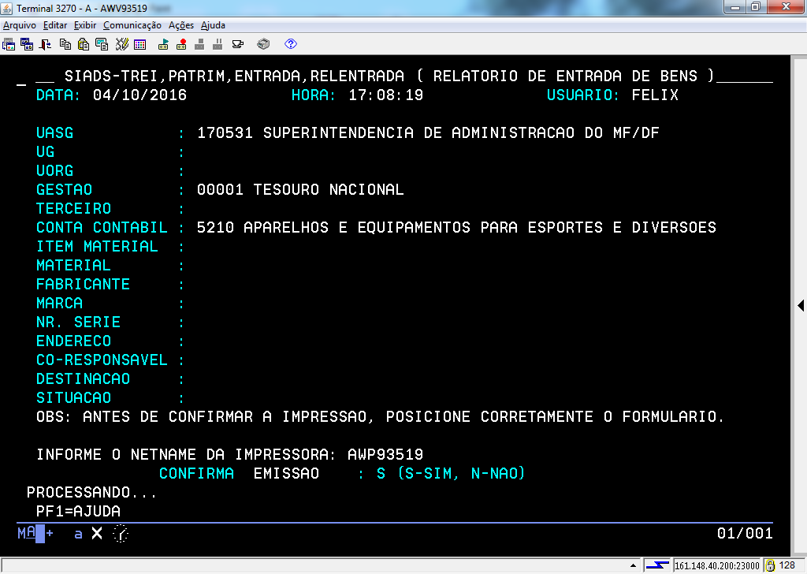807x574 pixels.
Task: Click the host address 161.148.40.200:23000
Action: pos(717,566)
